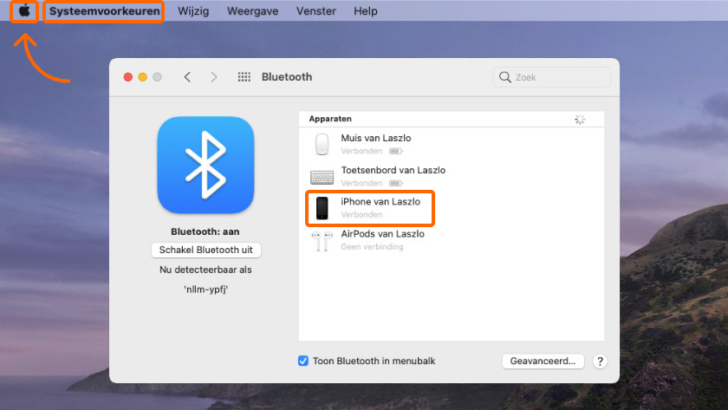Click the Zoek search field
The width and height of the screenshot is (728, 410).
tap(551, 77)
